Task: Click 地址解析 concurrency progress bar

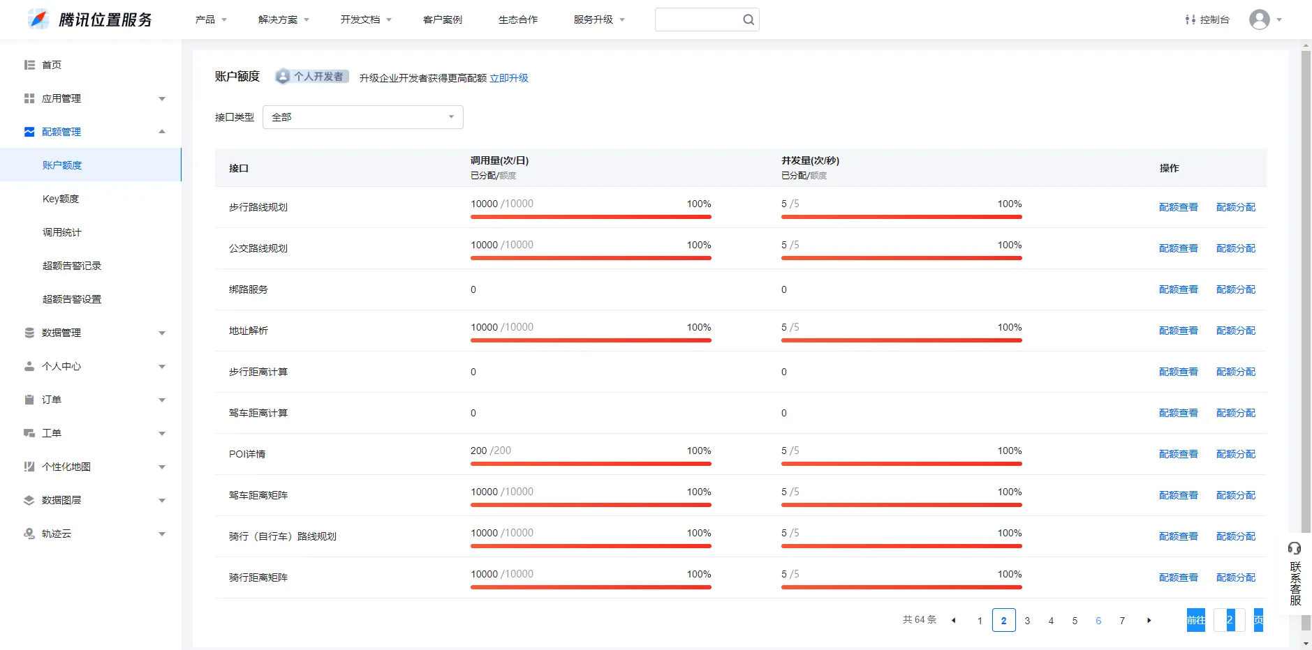Action: [901, 340]
